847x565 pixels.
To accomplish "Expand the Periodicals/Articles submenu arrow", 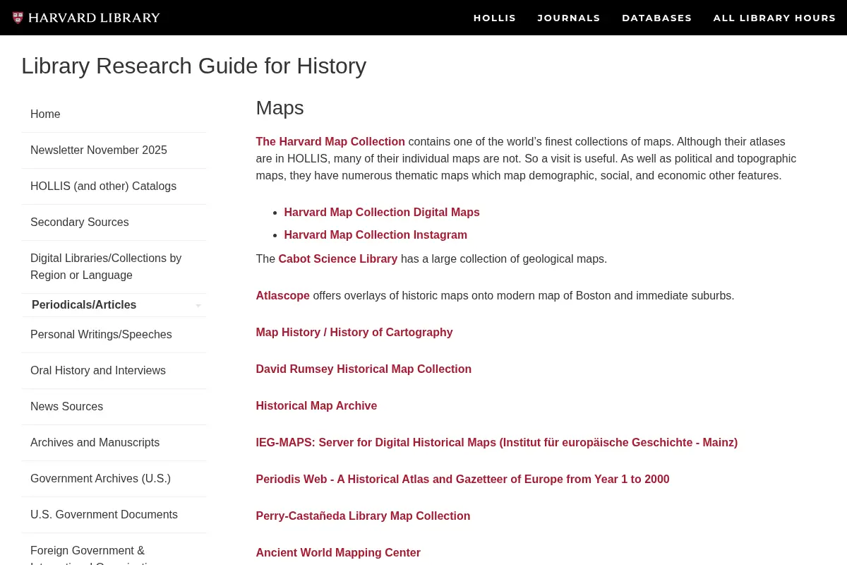I will point(198,306).
